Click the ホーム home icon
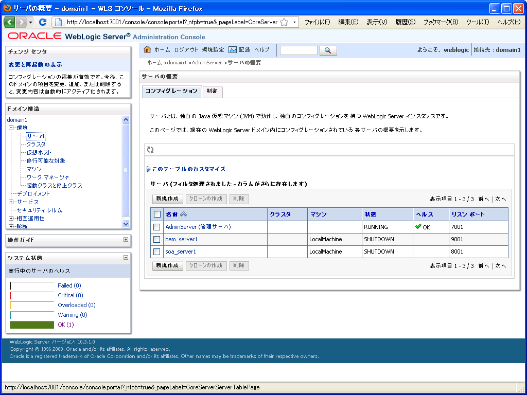The image size is (527, 395). point(147,50)
